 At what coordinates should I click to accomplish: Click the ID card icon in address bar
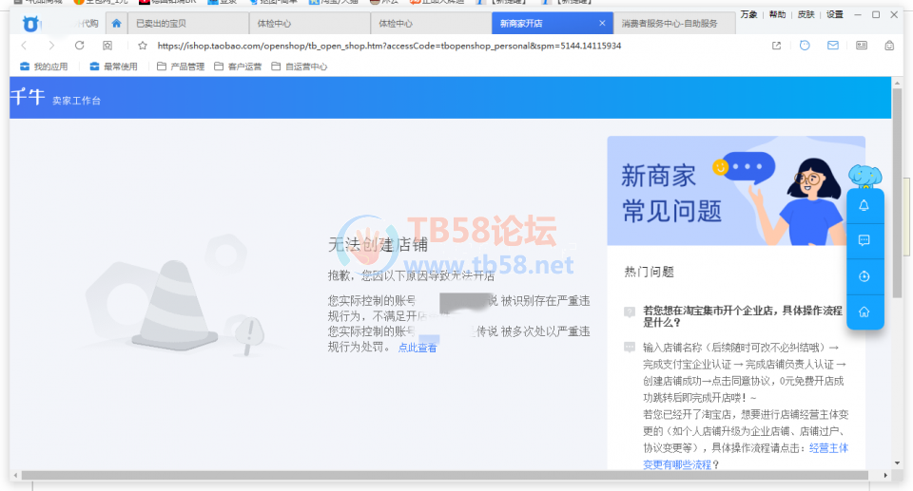862,46
